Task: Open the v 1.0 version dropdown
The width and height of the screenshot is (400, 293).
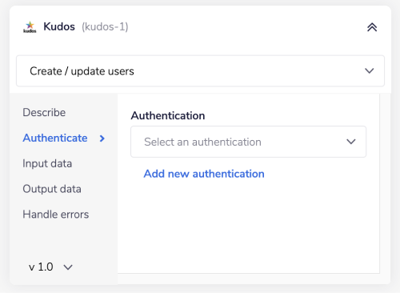Action: [x=50, y=267]
